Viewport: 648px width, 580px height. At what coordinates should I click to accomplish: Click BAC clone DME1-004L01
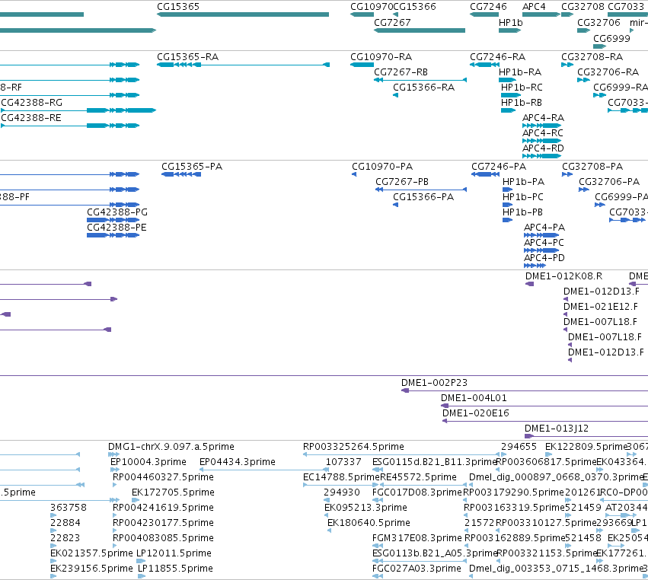[474, 398]
